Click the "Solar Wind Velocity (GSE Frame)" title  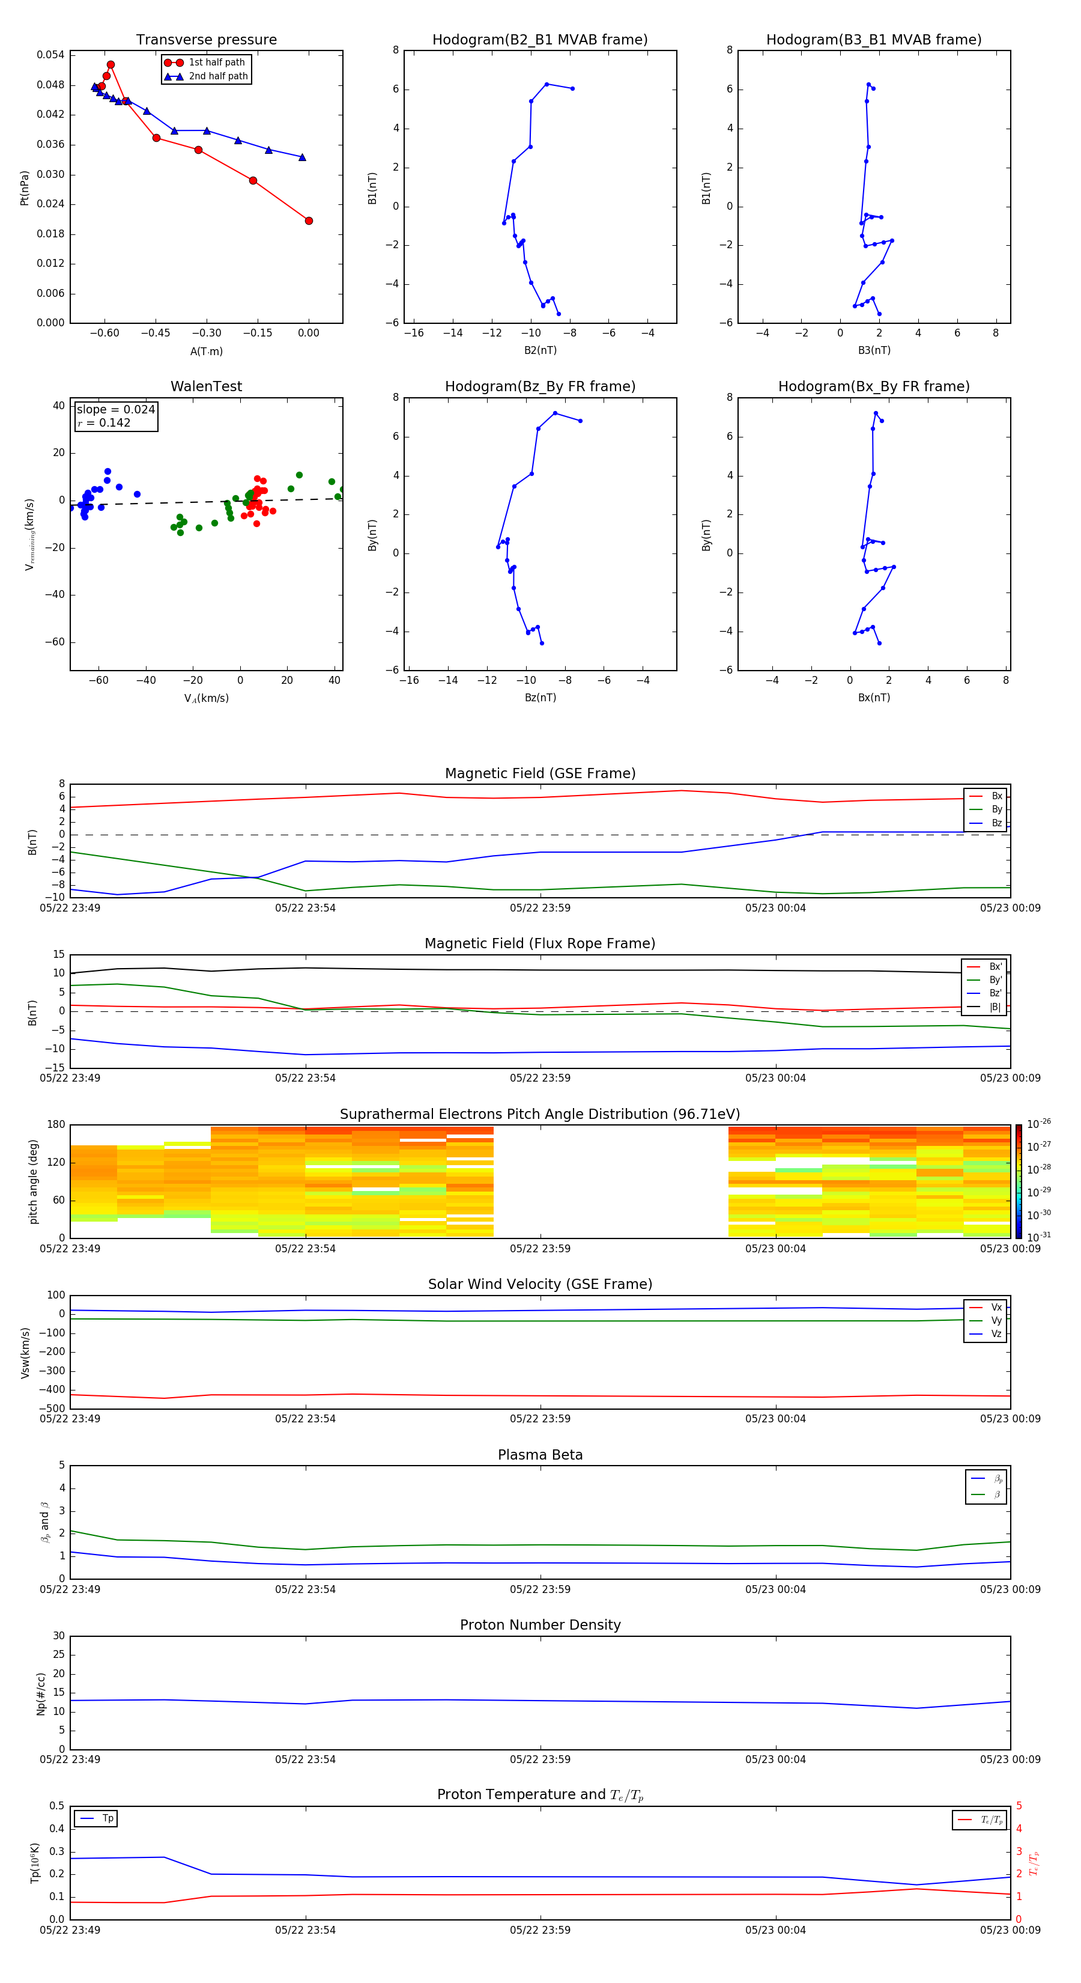(x=540, y=1285)
